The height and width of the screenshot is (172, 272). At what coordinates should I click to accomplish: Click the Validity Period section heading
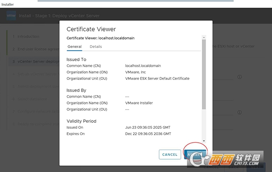coord(81,121)
